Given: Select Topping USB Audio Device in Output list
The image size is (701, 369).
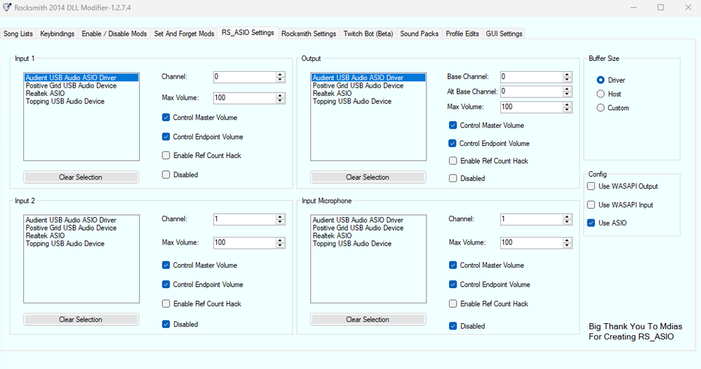Looking at the screenshot, I should coord(352,101).
